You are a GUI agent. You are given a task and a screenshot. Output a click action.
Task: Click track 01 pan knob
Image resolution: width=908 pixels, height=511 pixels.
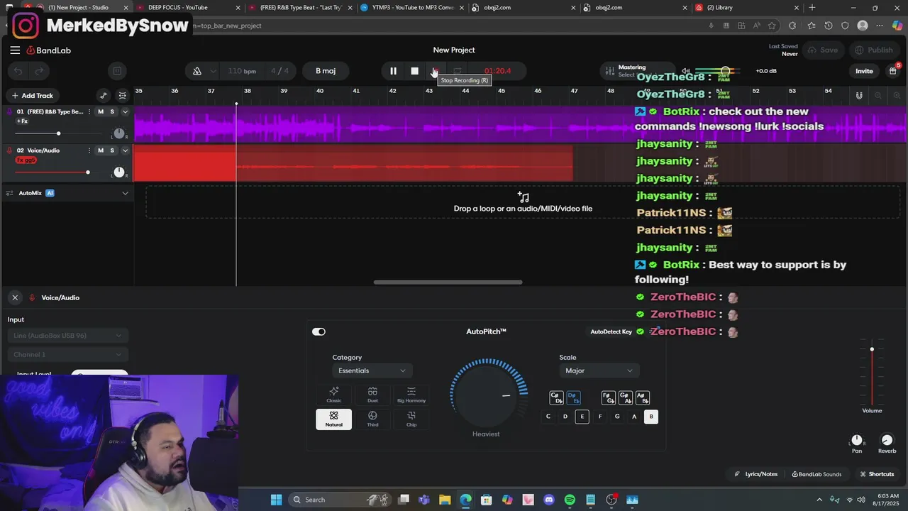coord(119,133)
